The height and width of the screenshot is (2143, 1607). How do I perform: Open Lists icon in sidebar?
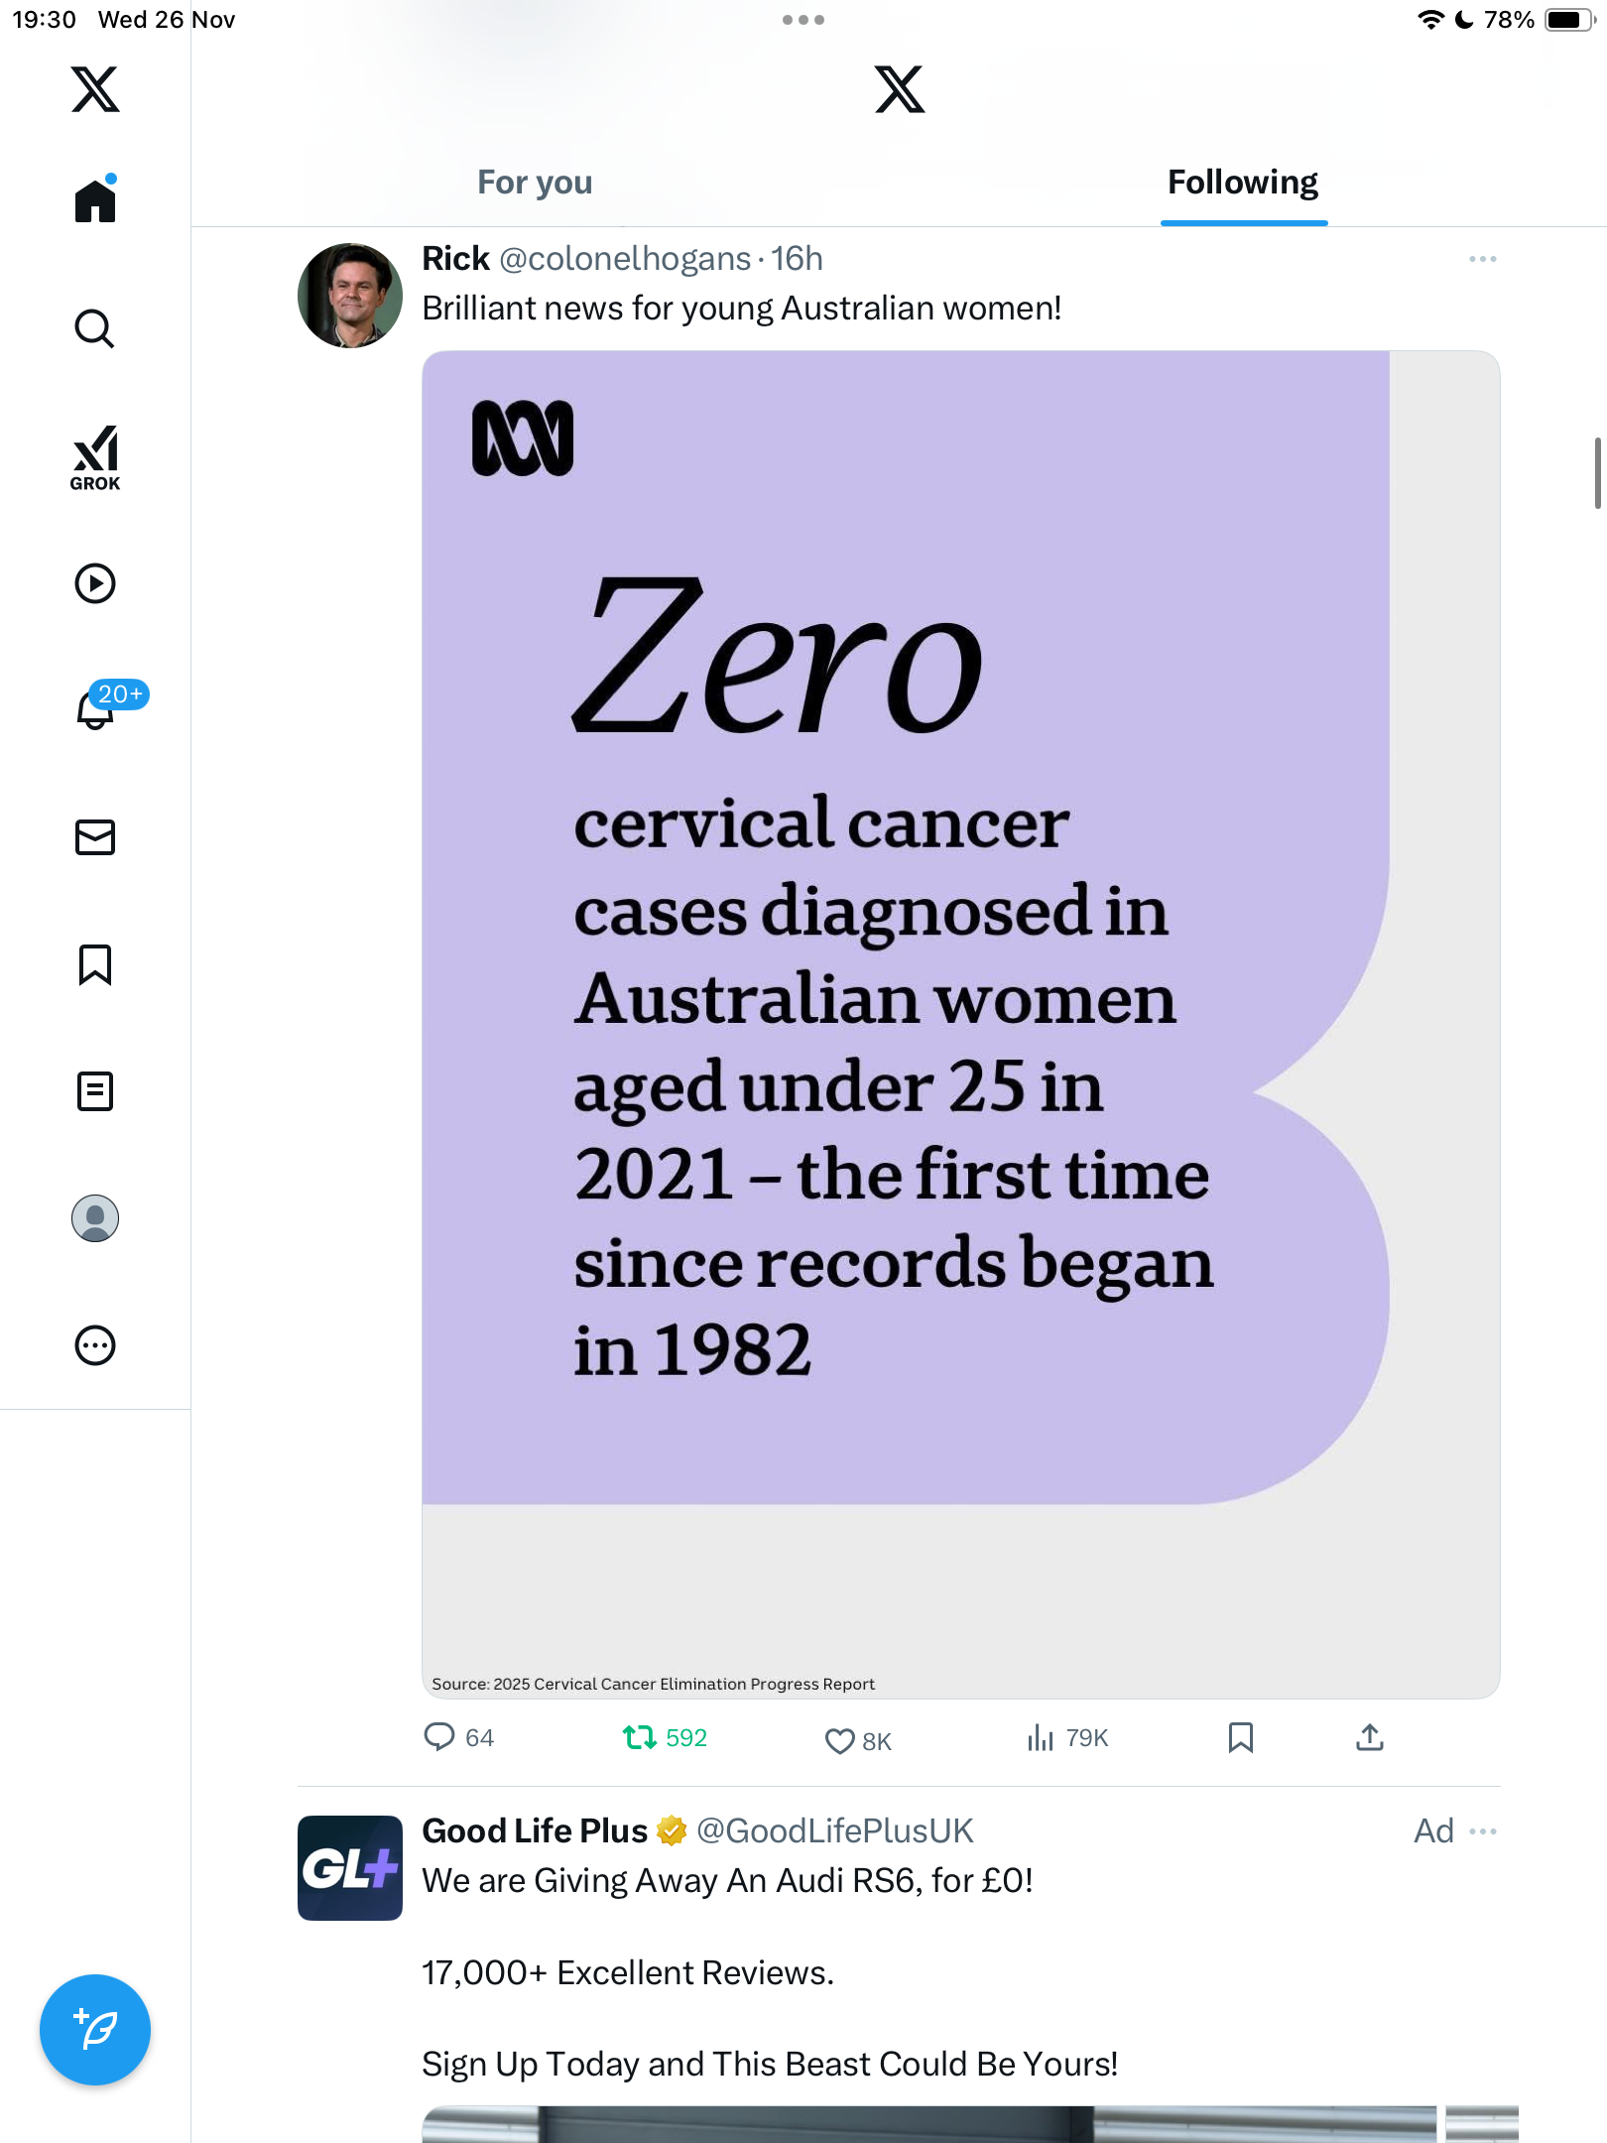coord(95,1091)
